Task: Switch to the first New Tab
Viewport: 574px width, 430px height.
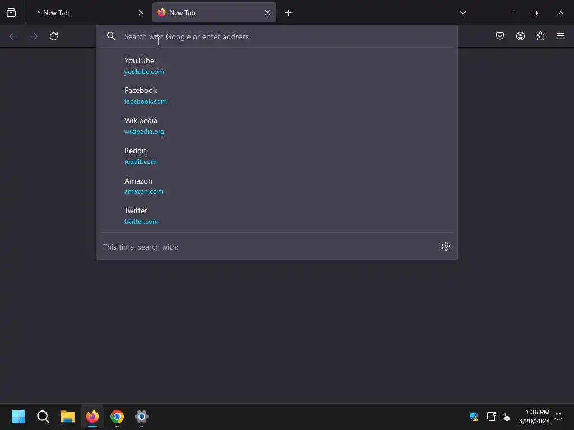Action: (88, 12)
